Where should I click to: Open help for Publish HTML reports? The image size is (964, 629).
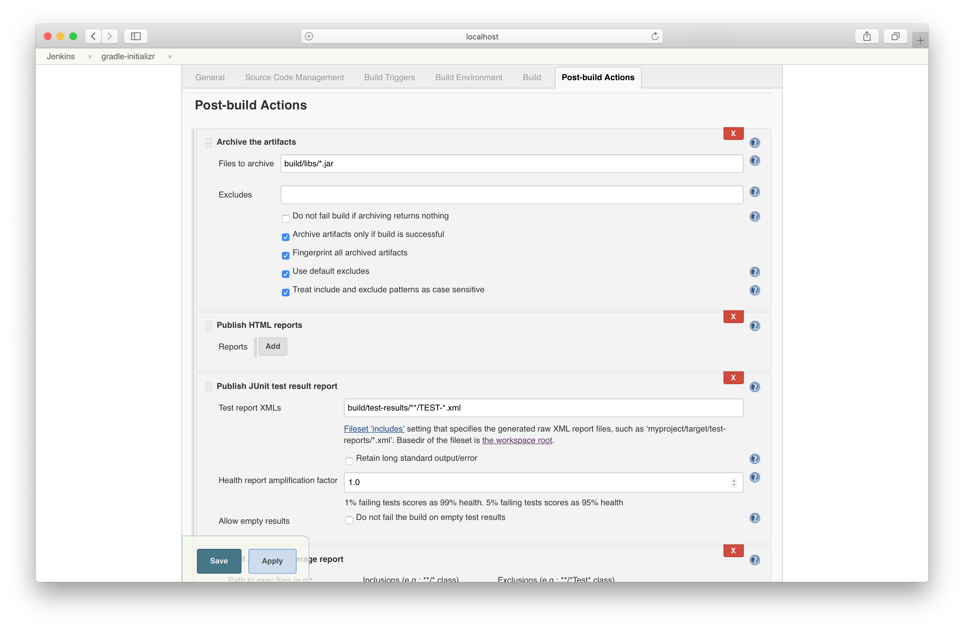(x=755, y=326)
